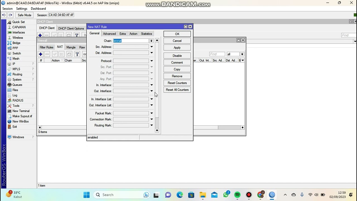This screenshot has width=357, height=201.
Task: Open Switch in the sidebar
Action: pos(16,53)
